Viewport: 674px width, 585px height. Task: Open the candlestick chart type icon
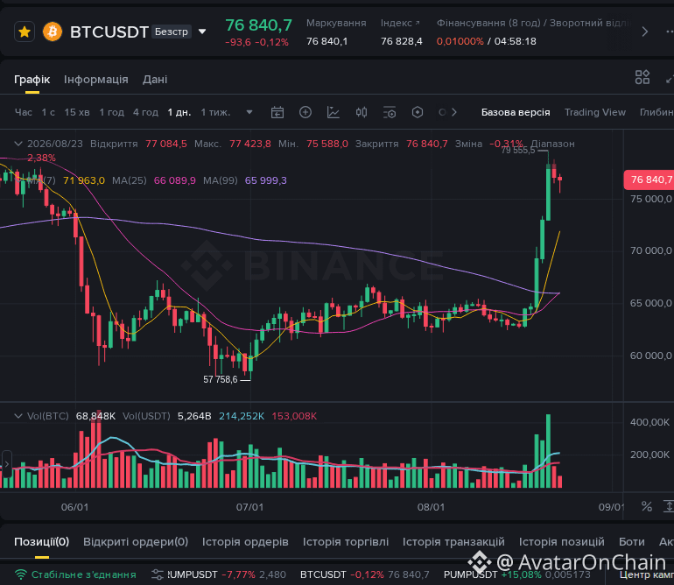(362, 113)
